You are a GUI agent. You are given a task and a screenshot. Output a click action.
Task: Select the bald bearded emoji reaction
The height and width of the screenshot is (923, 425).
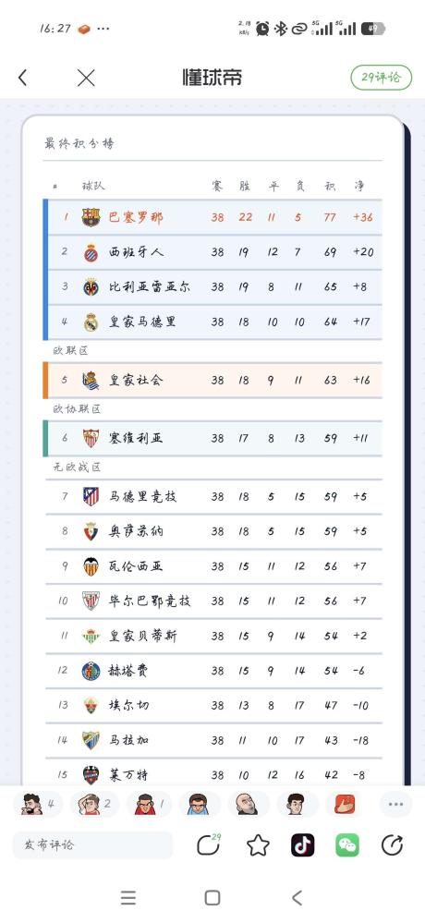coord(246,804)
